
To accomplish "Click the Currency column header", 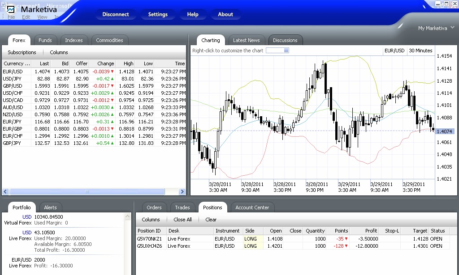I will coord(17,63).
